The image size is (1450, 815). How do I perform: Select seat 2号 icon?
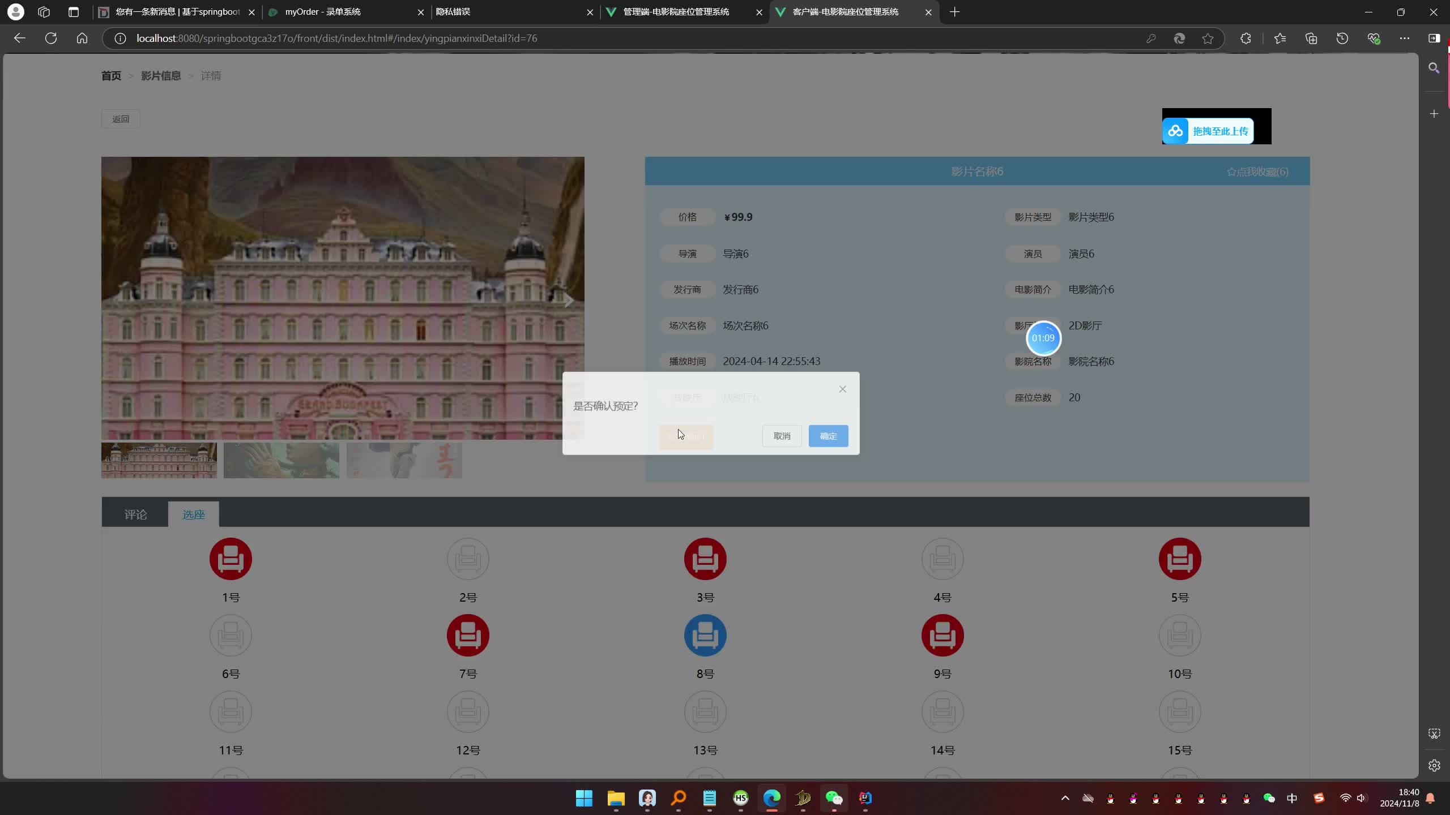pos(468,559)
